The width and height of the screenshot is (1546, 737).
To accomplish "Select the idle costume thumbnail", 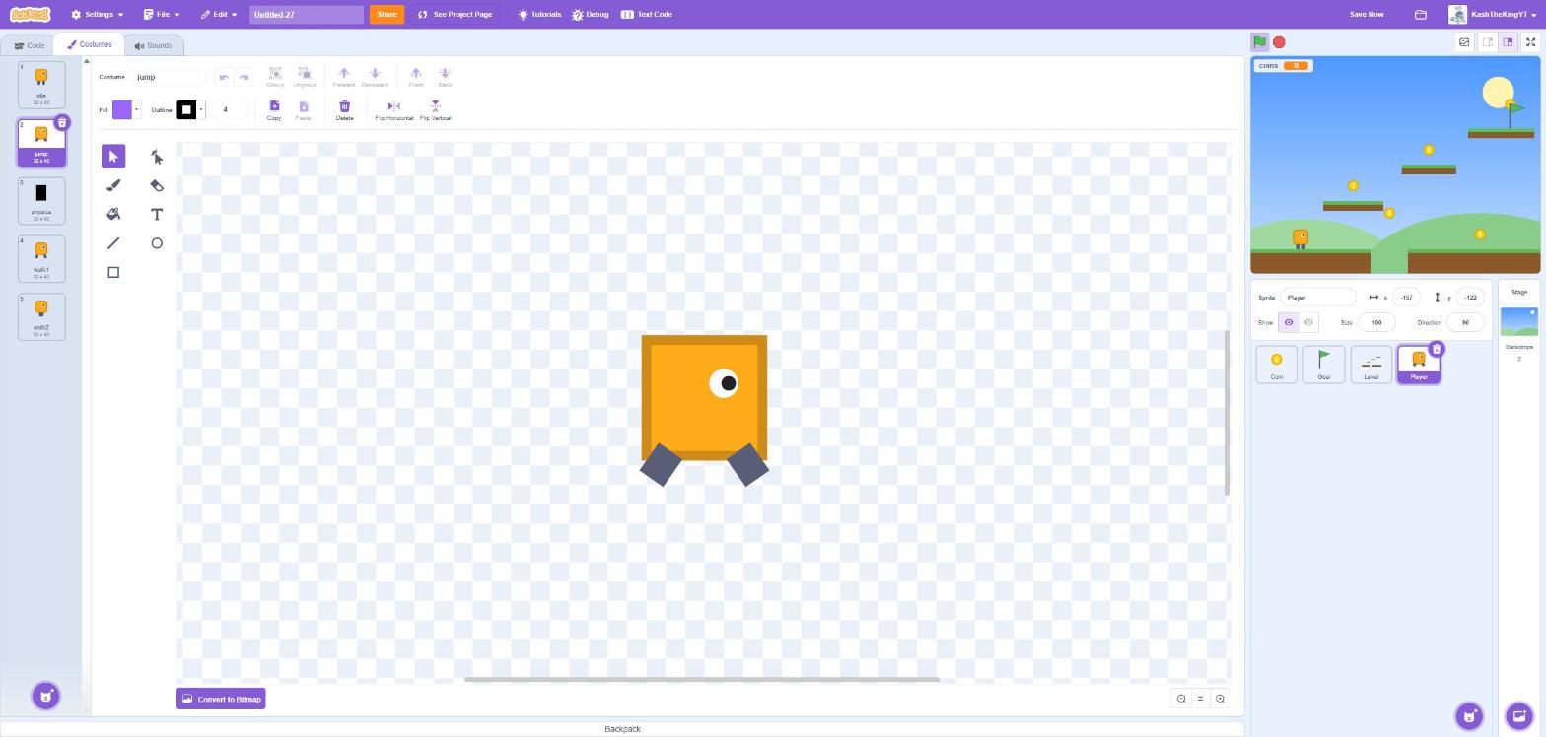I will coord(41,85).
